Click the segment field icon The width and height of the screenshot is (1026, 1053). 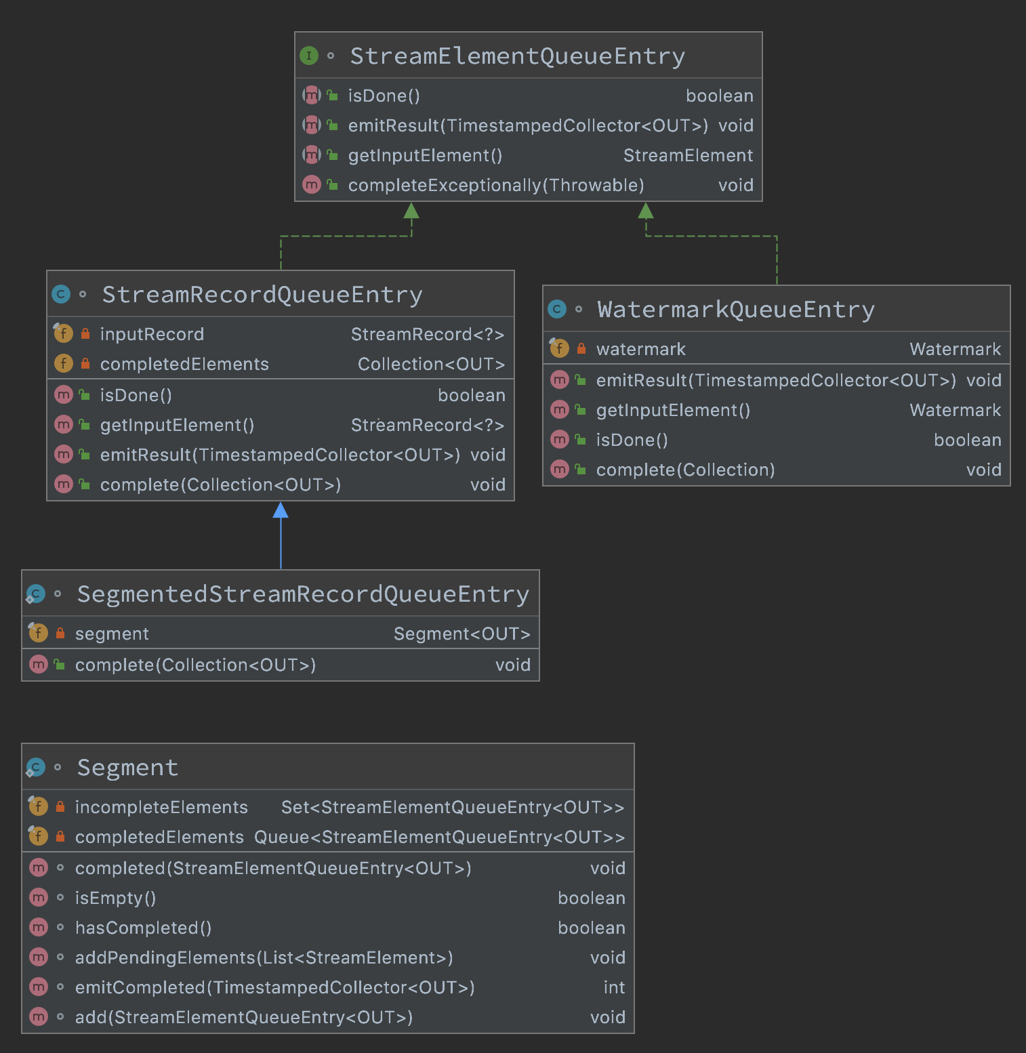(x=38, y=633)
